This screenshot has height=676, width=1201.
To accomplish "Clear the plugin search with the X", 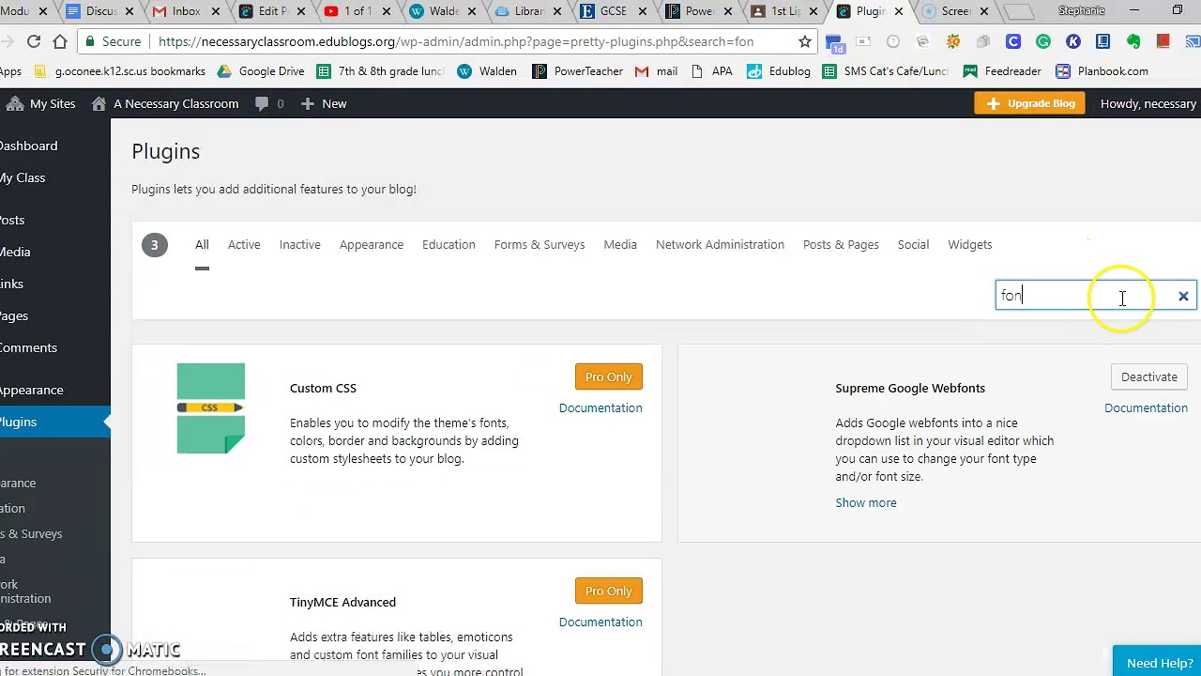I will pyautogui.click(x=1183, y=297).
